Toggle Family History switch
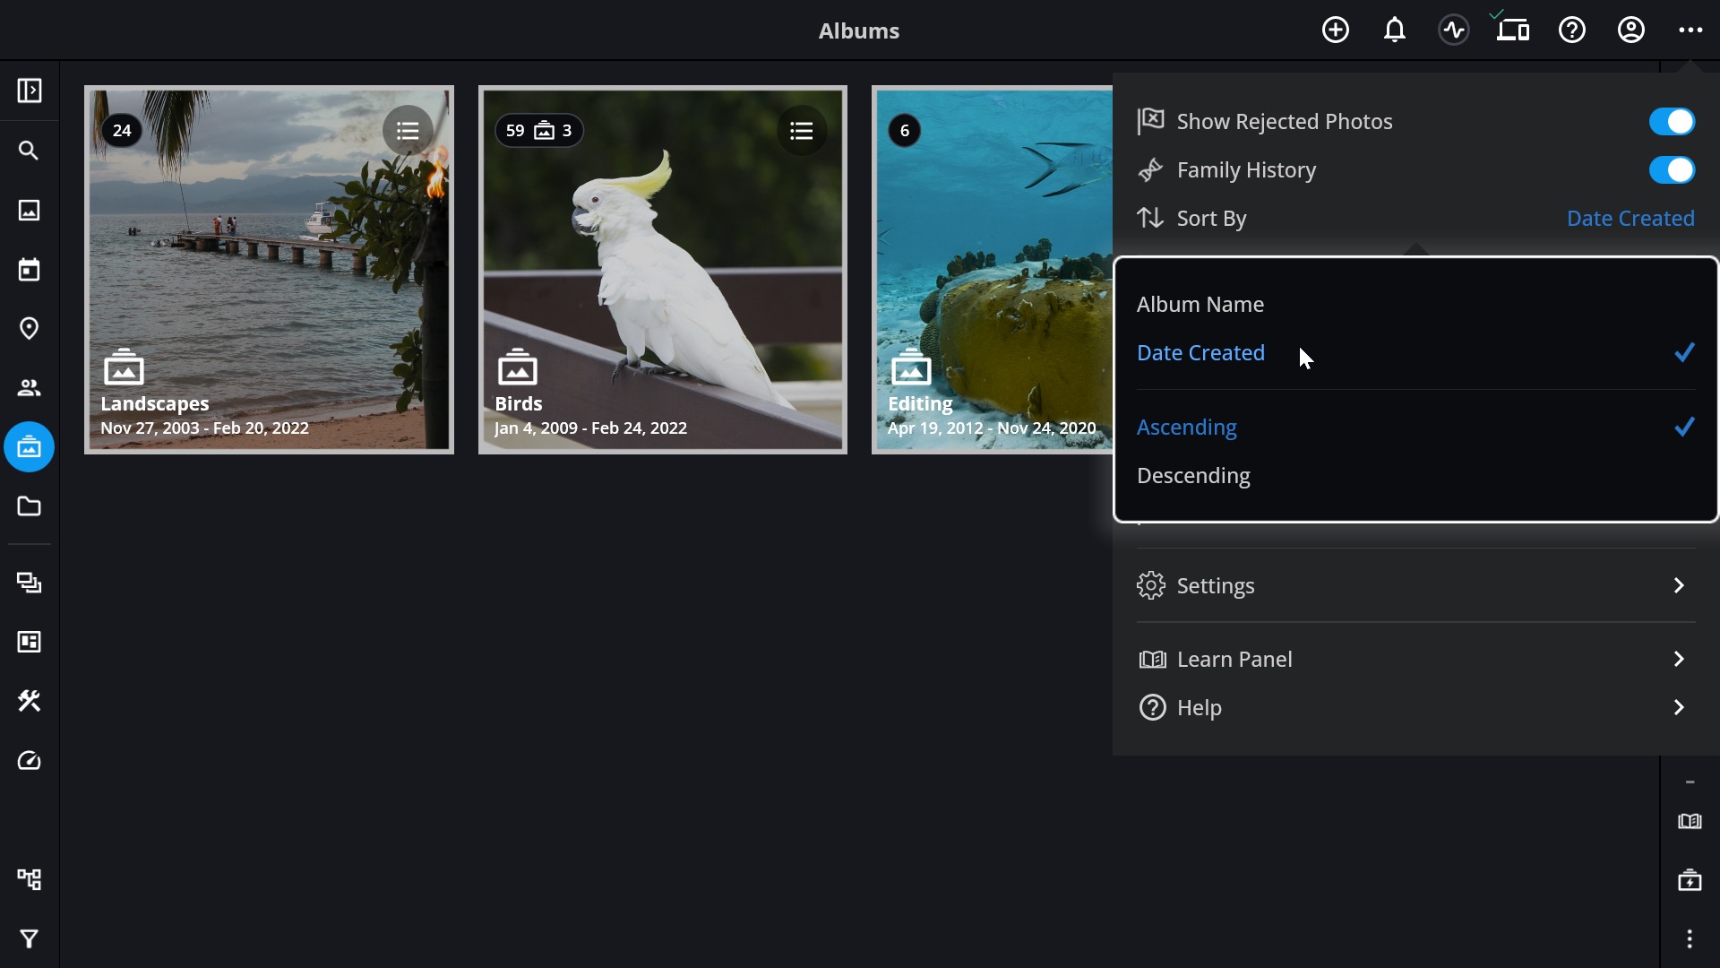The image size is (1720, 968). click(x=1672, y=169)
